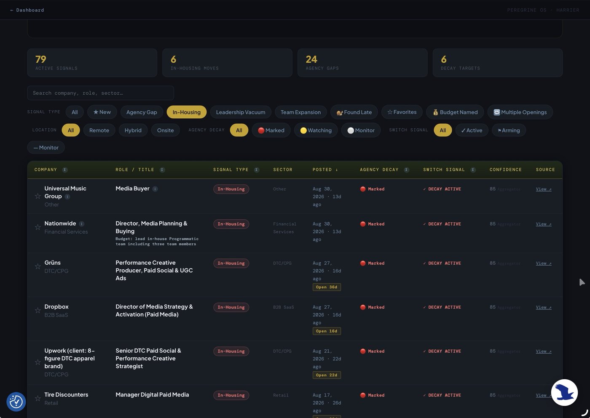Filter switch signal by dash Monitor chip

(x=46, y=147)
